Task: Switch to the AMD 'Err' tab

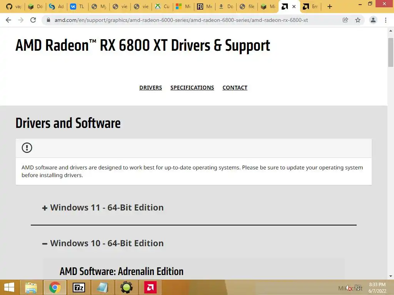Action: (311, 7)
